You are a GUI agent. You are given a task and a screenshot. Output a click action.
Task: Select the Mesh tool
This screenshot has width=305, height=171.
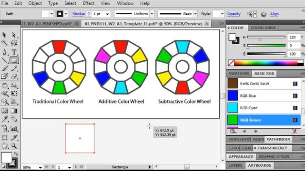coord(4,111)
